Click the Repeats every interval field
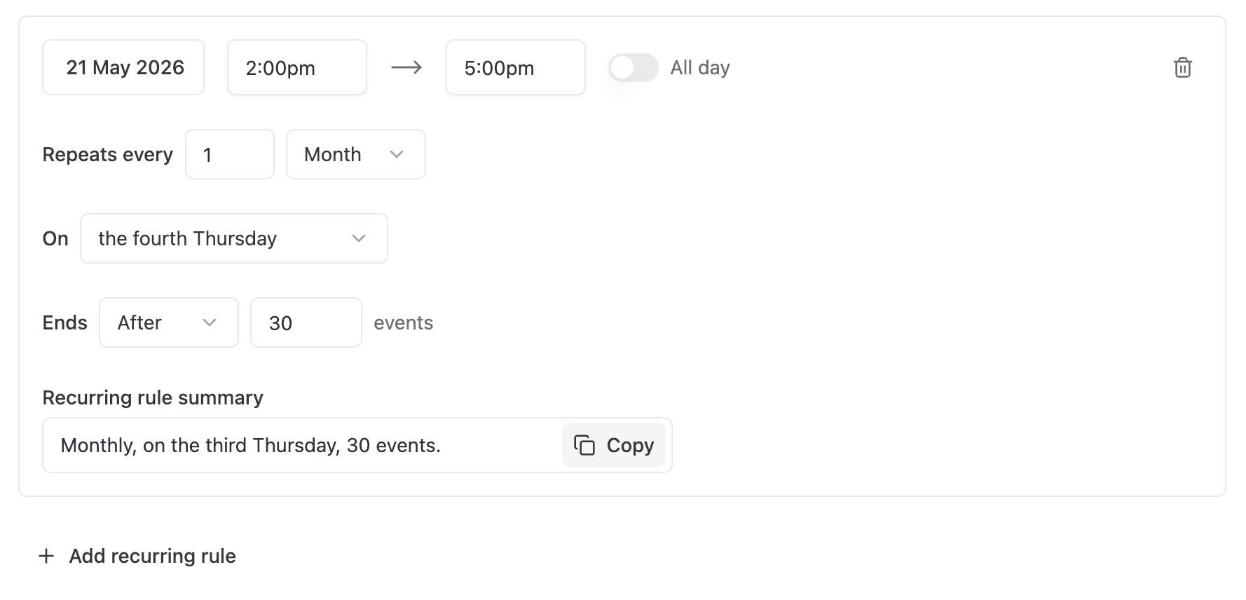 pyautogui.click(x=229, y=154)
